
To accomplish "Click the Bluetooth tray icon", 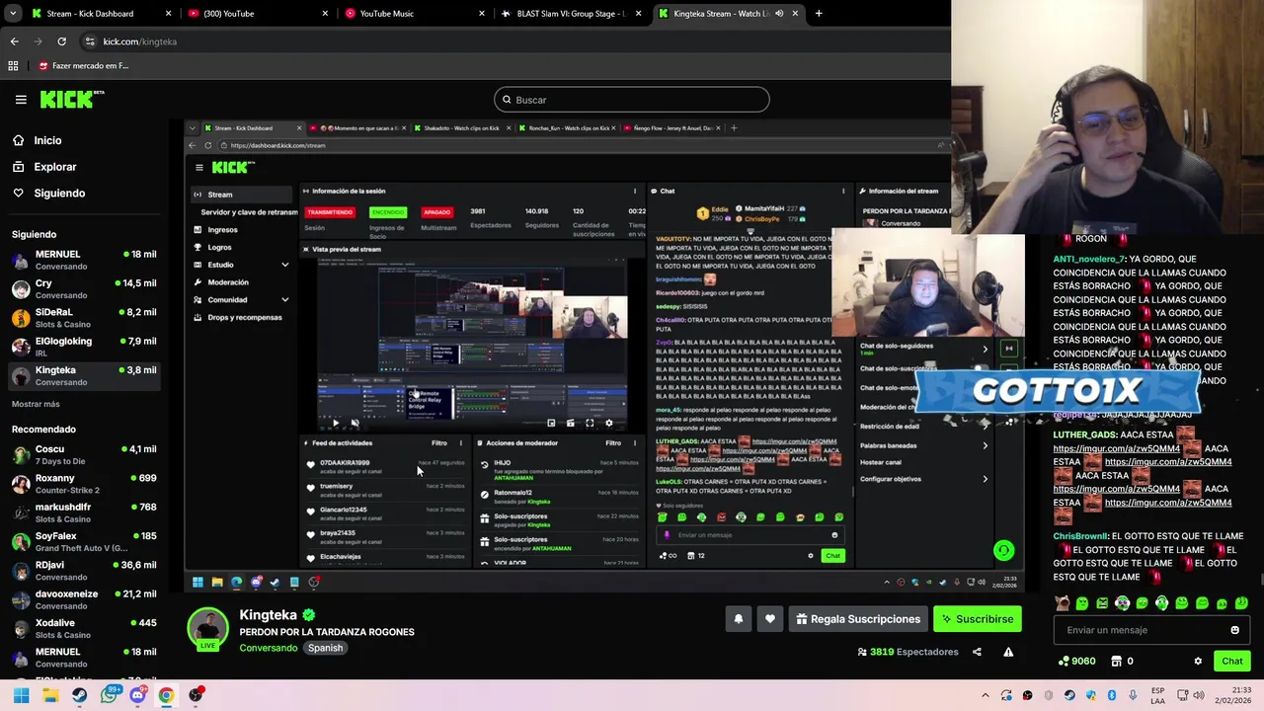I will tap(1112, 695).
